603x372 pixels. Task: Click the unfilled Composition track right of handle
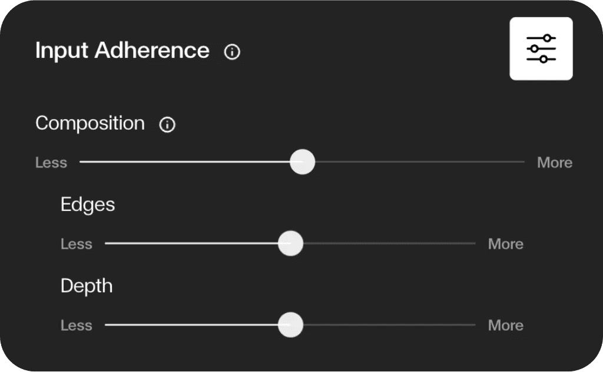(420, 162)
